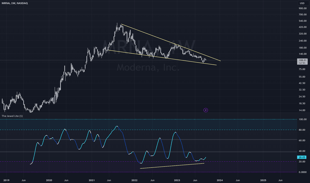This screenshot has width=310, height=183.
Task: Click the 2022 time axis label
Action: click(x=134, y=180)
